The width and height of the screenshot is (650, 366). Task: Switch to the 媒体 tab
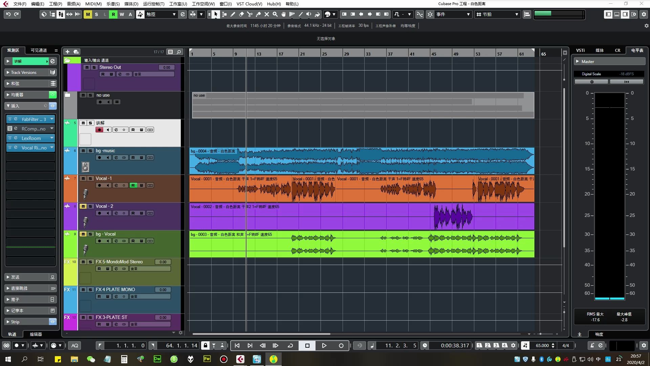pyautogui.click(x=600, y=50)
